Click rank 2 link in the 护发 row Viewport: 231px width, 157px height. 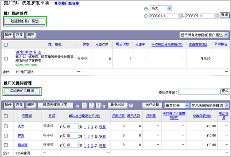pyautogui.click(x=88, y=136)
